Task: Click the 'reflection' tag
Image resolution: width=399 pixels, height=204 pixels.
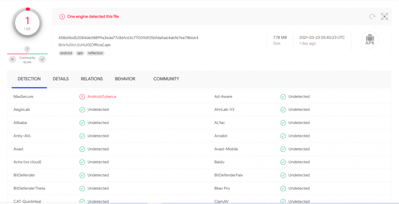Action: coord(95,53)
